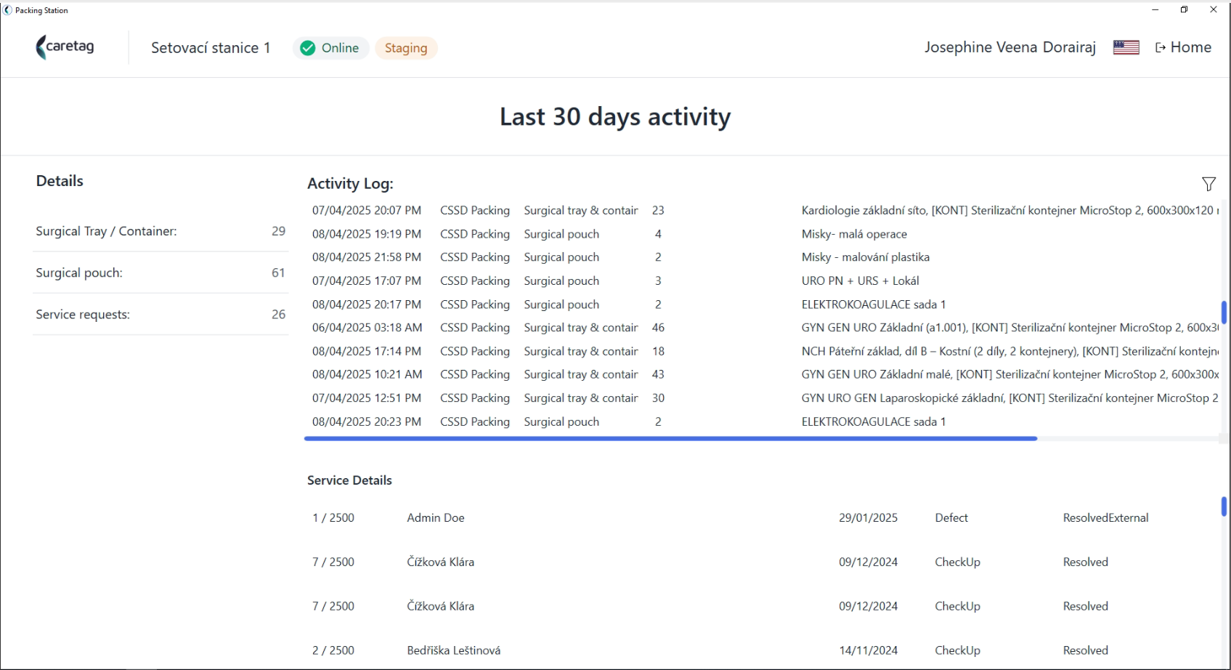The image size is (1231, 670).
Task: Click the Details heading
Action: pyautogui.click(x=60, y=181)
